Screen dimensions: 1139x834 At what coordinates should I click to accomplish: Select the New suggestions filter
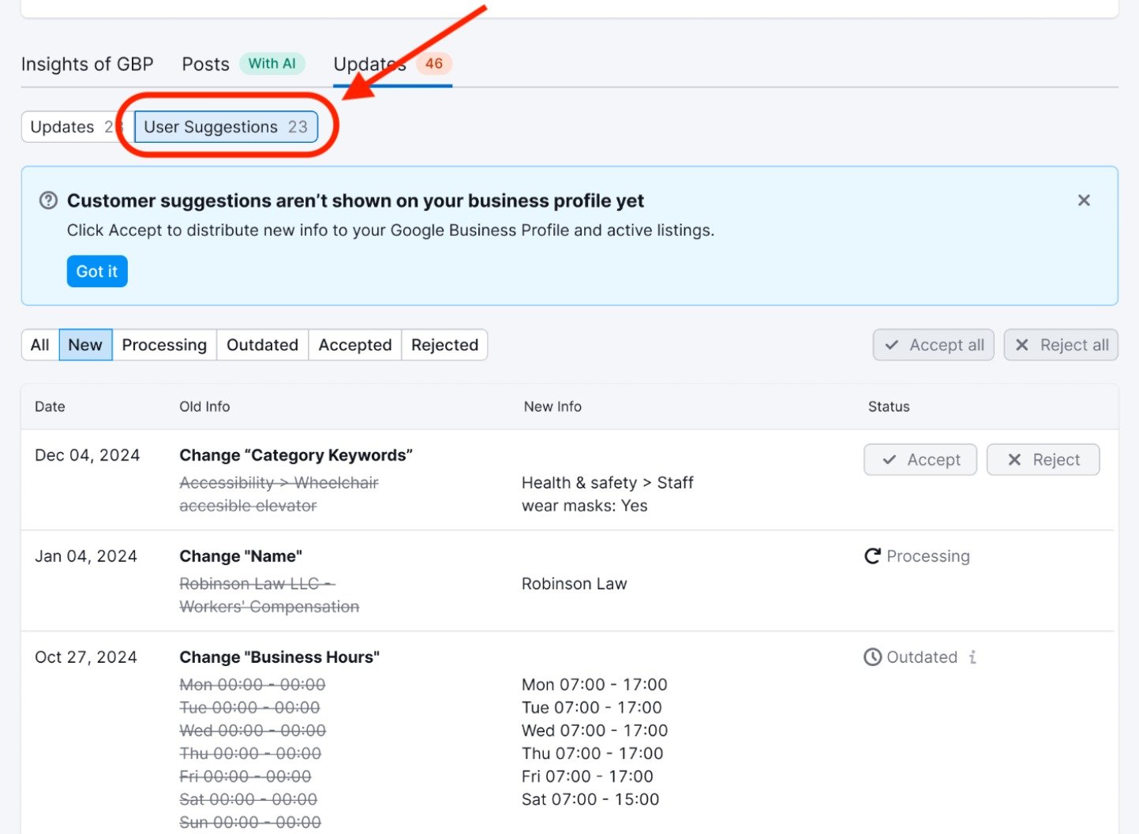tap(85, 345)
